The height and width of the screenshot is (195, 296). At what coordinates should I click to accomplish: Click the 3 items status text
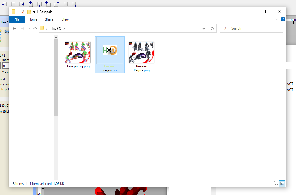click(x=18, y=184)
